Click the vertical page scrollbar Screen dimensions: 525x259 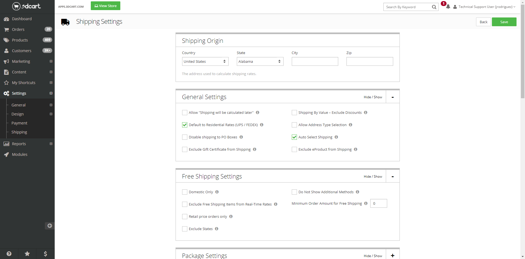523,52
